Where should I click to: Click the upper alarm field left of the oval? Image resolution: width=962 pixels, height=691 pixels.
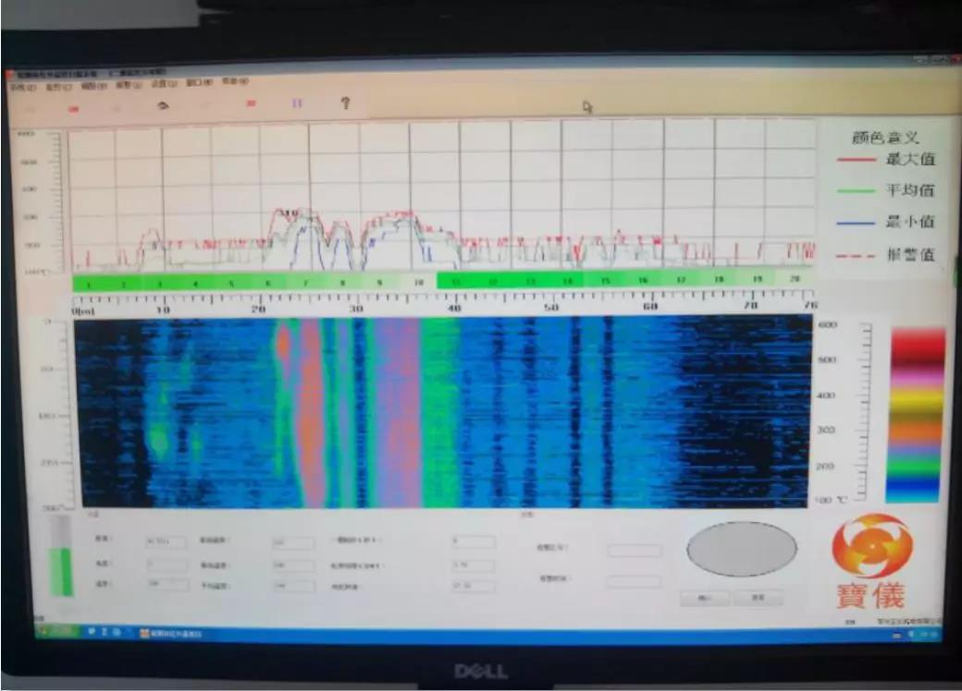point(635,551)
